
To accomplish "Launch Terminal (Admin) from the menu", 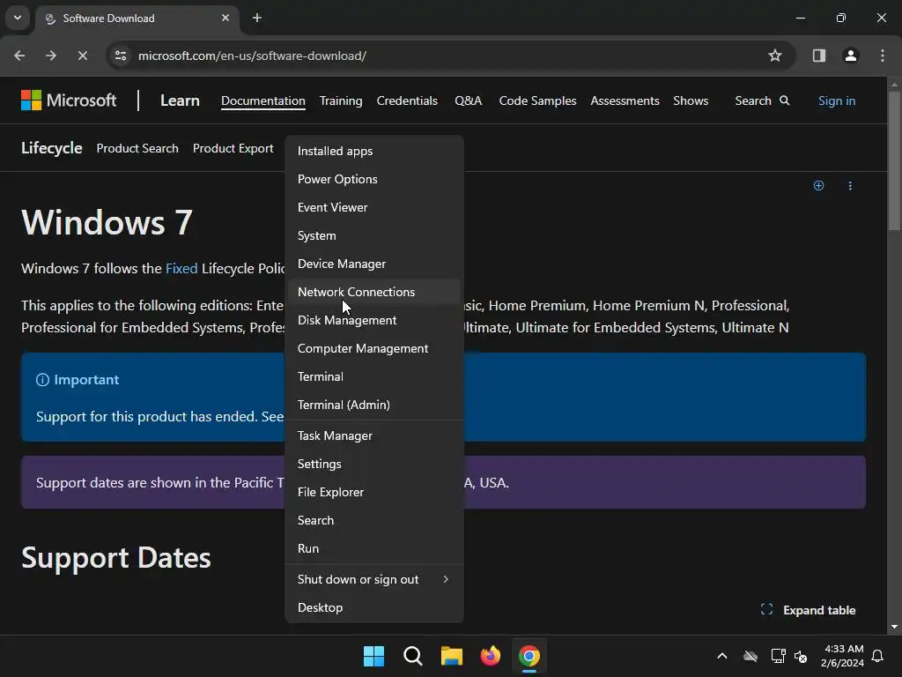I will (x=373, y=405).
